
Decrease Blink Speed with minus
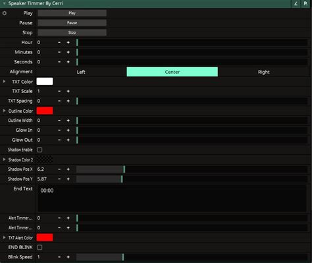pos(59,257)
